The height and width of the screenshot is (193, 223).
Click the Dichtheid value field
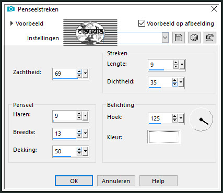click(160, 82)
